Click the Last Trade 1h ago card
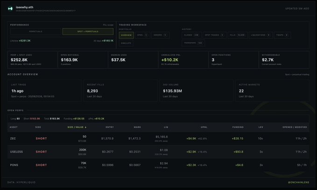This screenshot has width=317, height=190. click(x=44, y=91)
